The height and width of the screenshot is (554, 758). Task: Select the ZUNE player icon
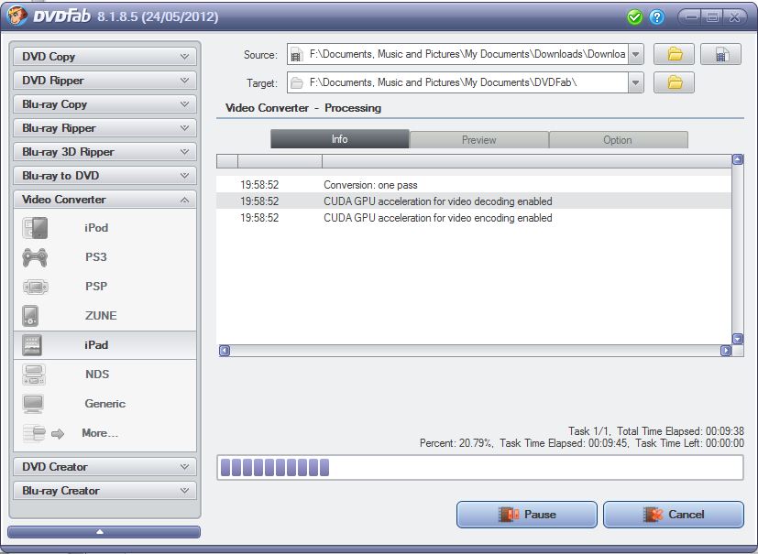[x=30, y=316]
